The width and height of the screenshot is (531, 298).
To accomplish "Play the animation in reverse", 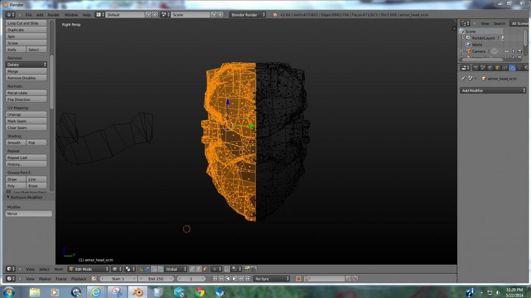I will coord(228,279).
